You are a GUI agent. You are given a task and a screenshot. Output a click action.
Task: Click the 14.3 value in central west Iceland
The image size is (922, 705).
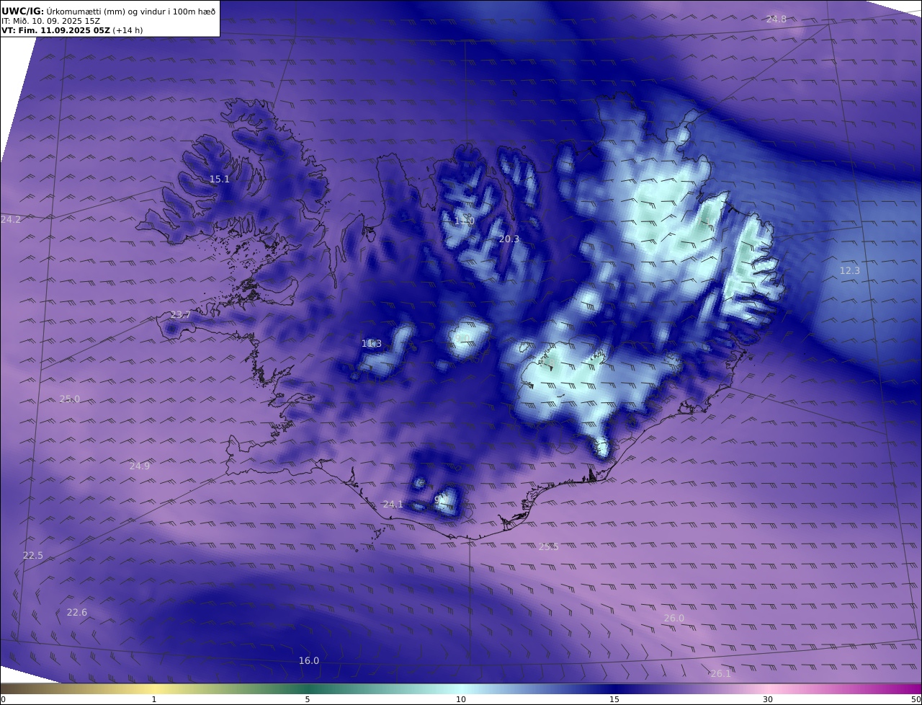[x=372, y=344]
